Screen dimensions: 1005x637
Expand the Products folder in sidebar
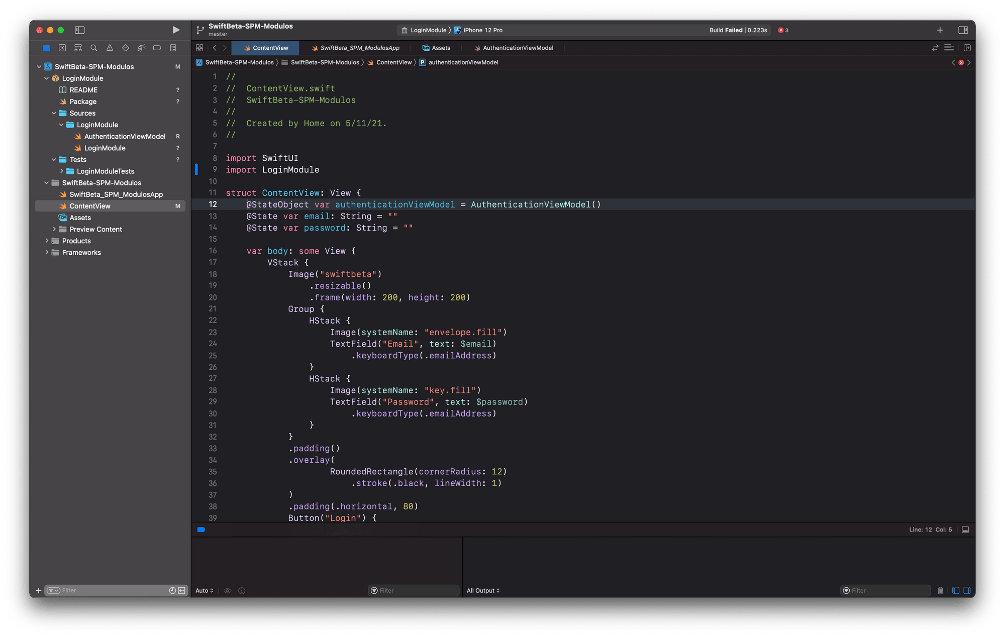tap(45, 240)
